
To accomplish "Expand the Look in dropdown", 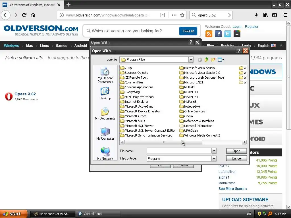I will pos(191,60).
